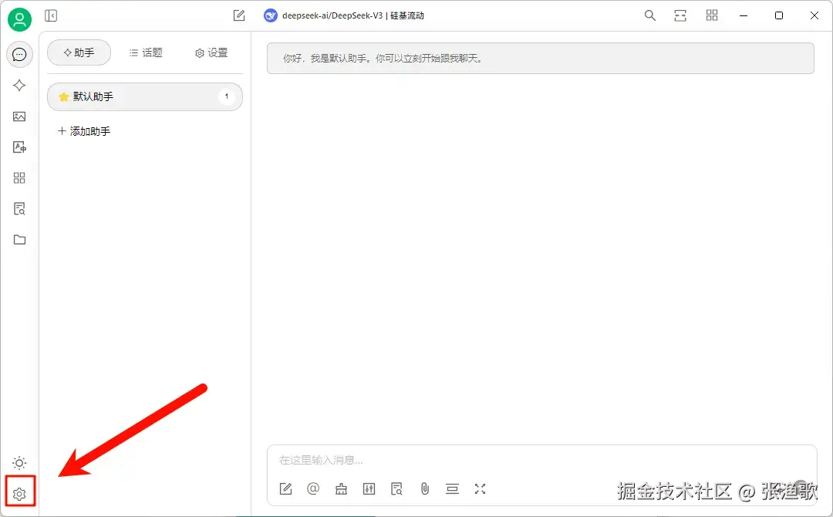Screen dimensions: 833x517
Task: Mention a model using the @ icon
Action: (x=313, y=488)
